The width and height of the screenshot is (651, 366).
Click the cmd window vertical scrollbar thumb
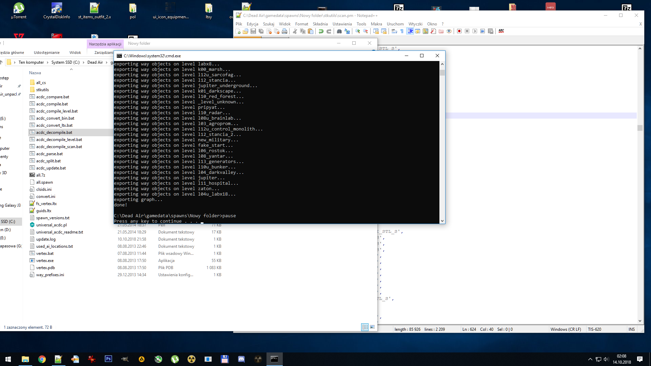tap(442, 73)
